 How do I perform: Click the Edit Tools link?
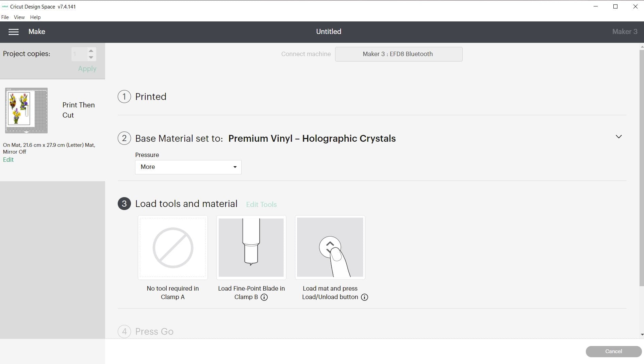tap(261, 205)
